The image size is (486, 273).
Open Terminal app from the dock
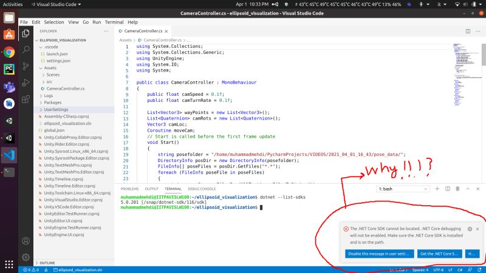9,172
